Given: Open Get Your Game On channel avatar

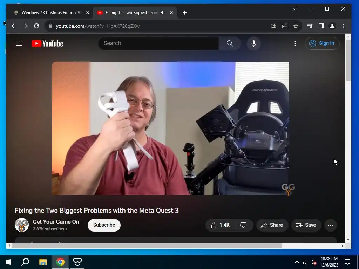Looking at the screenshot, I should (x=22, y=225).
